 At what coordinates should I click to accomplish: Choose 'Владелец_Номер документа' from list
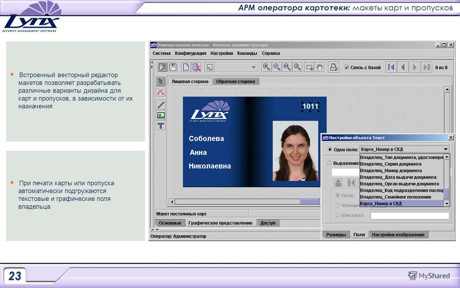coord(402,170)
